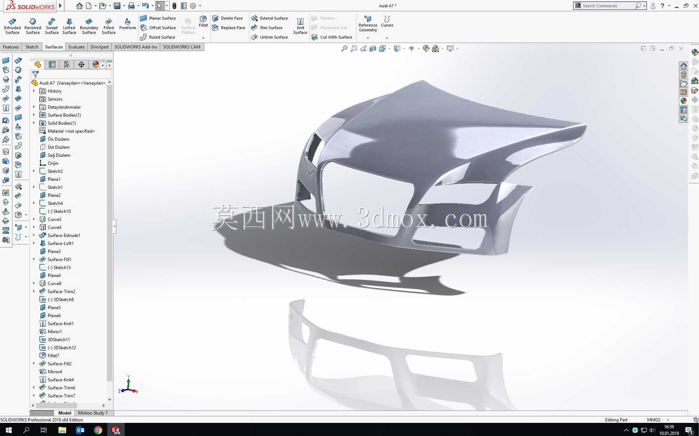Expand the Sketch2 feature

34,171
